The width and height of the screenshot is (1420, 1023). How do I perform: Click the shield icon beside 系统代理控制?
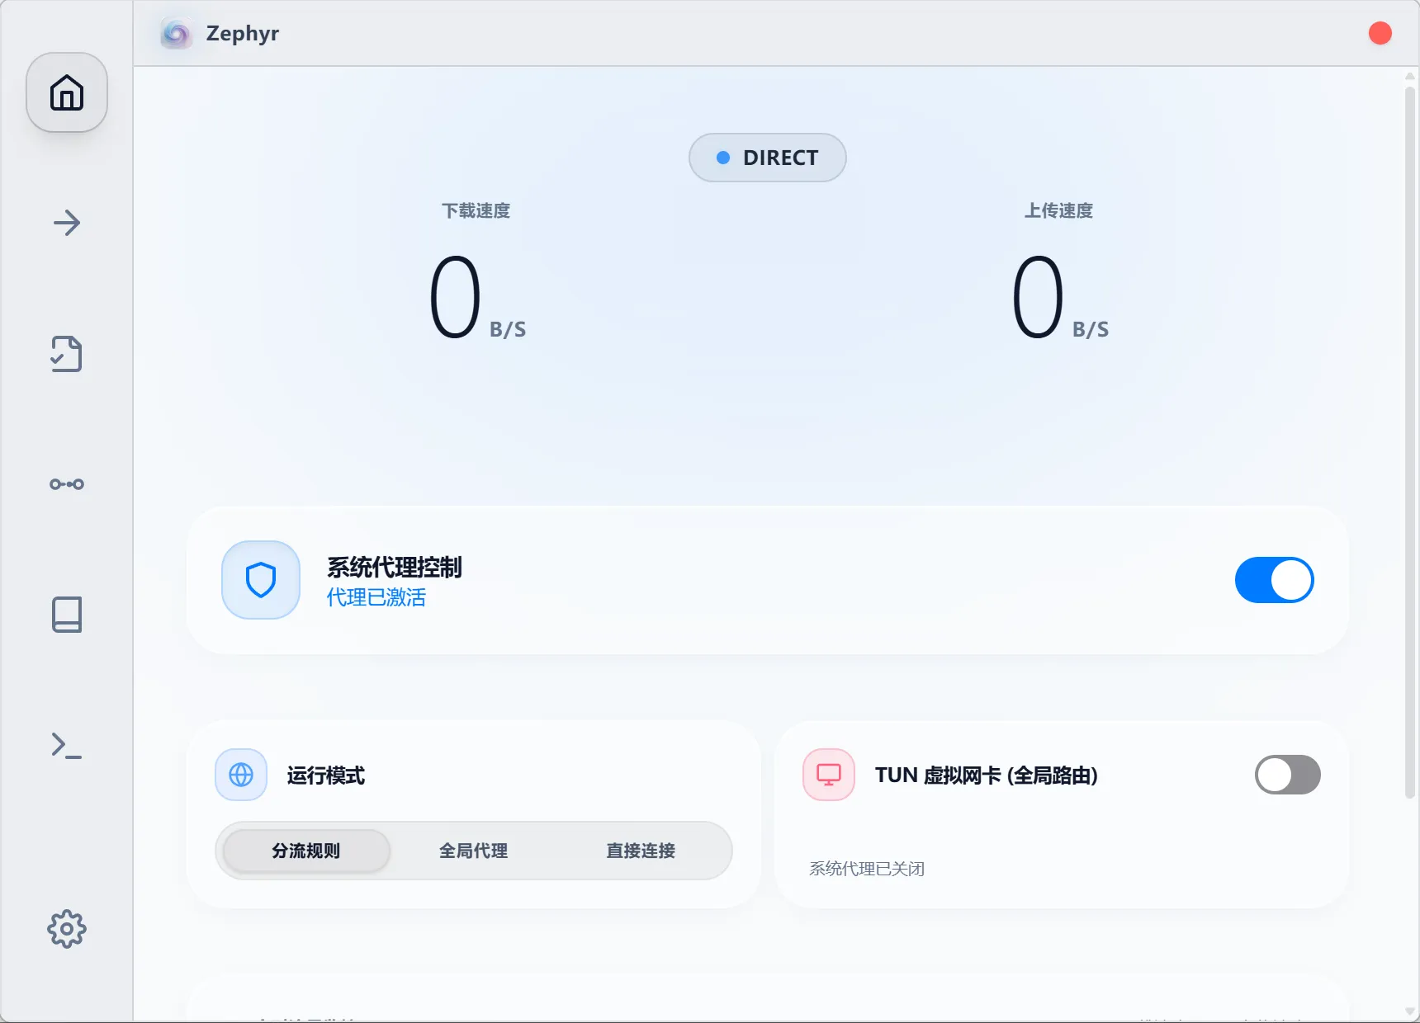pyautogui.click(x=261, y=580)
